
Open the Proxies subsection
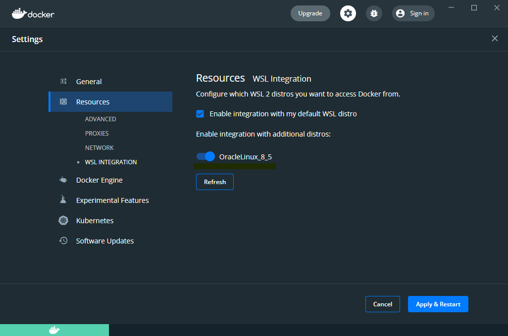point(97,134)
